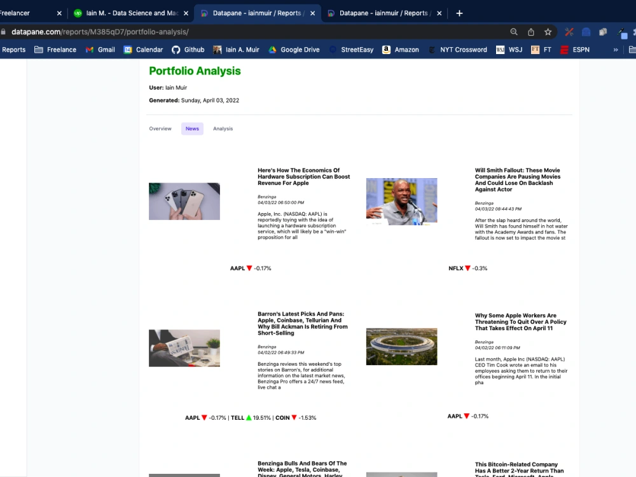636x477 pixels.
Task: Open the Github bookmark
Action: point(188,50)
